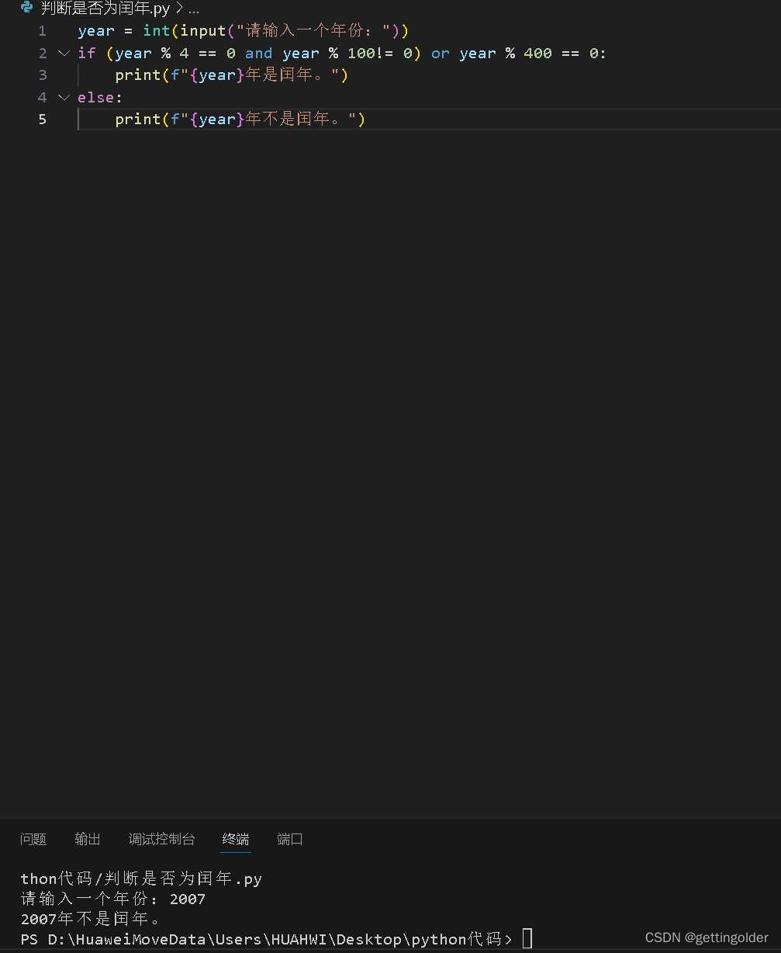Open the 调试控制台 panel tab

(161, 839)
